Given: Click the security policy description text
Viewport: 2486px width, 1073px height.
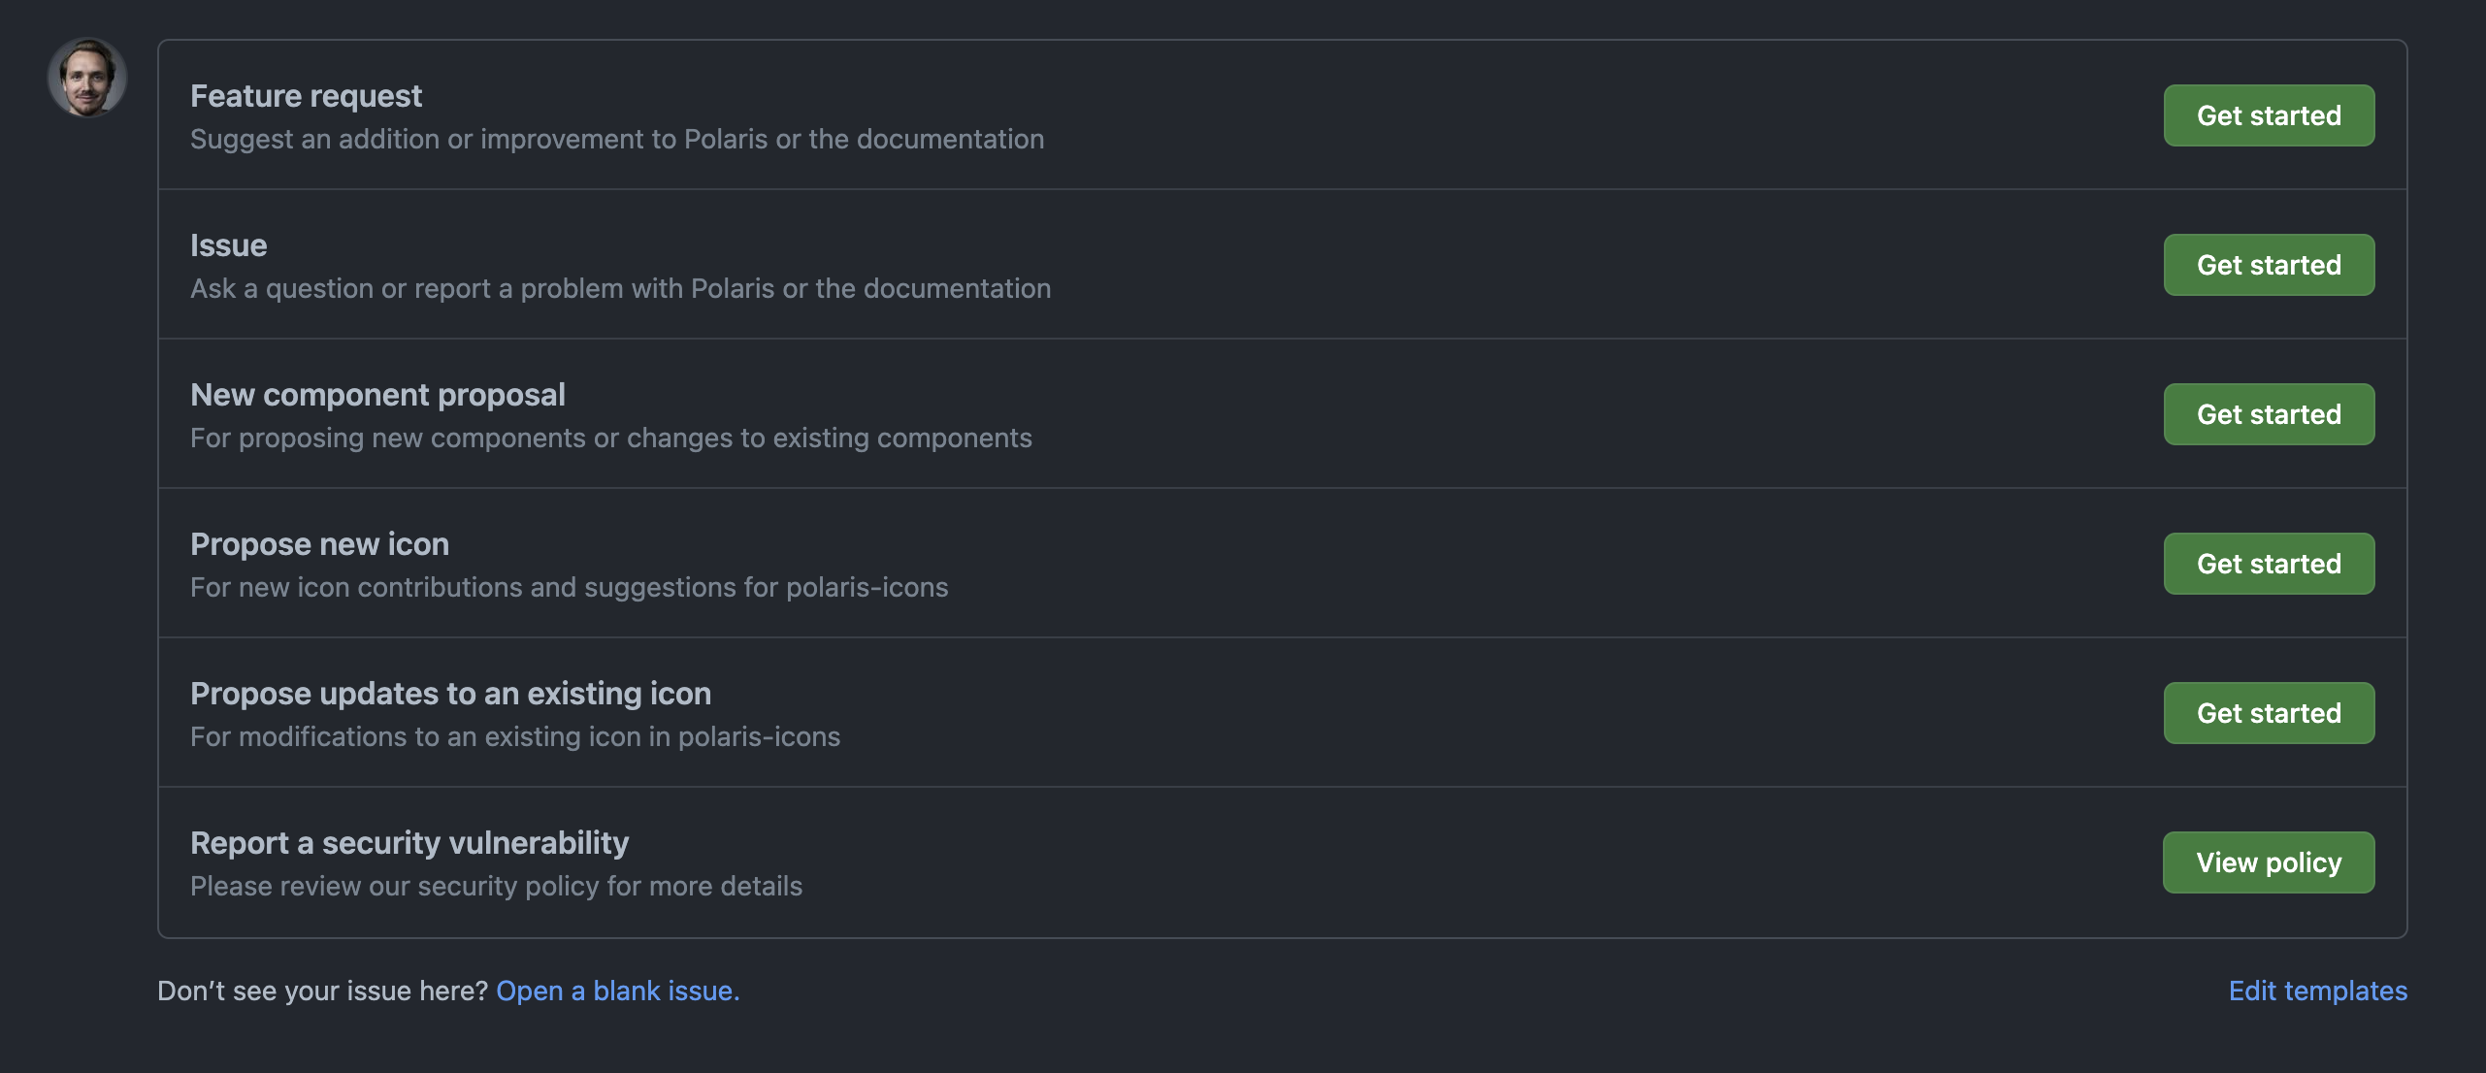Looking at the screenshot, I should pos(497,886).
